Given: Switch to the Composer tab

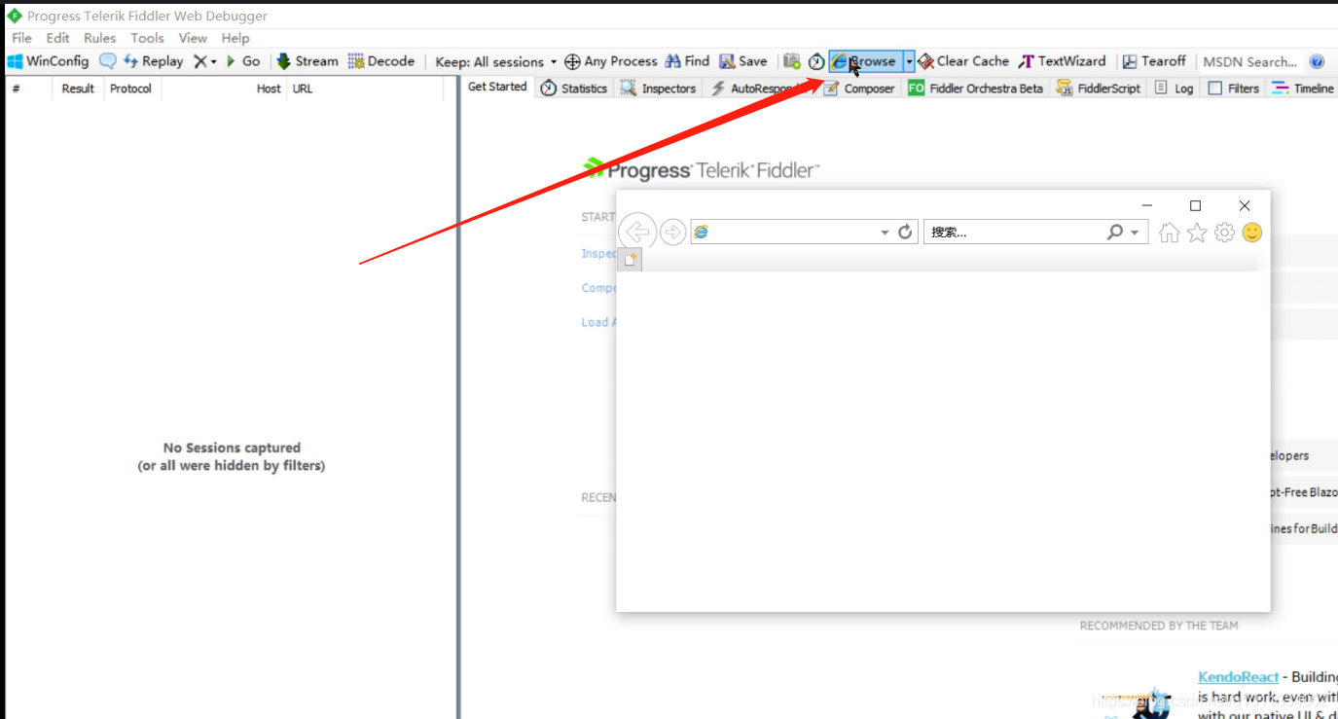Looking at the screenshot, I should pos(858,89).
